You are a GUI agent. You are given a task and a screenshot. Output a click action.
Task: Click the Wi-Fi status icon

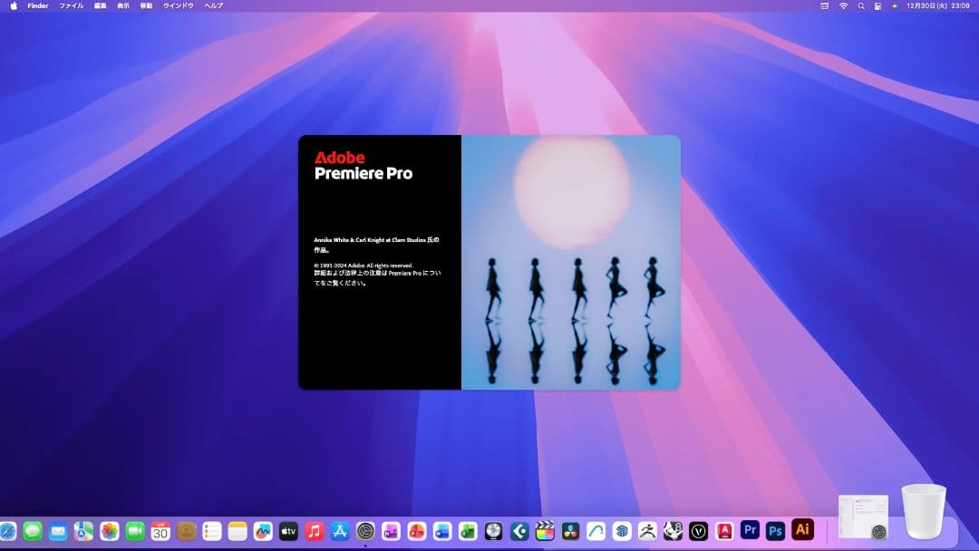tap(842, 5)
